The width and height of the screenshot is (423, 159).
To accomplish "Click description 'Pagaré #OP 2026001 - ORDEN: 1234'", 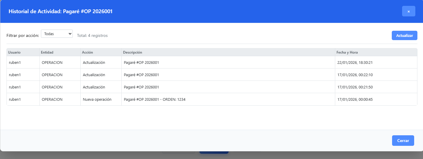I will click(x=155, y=100).
